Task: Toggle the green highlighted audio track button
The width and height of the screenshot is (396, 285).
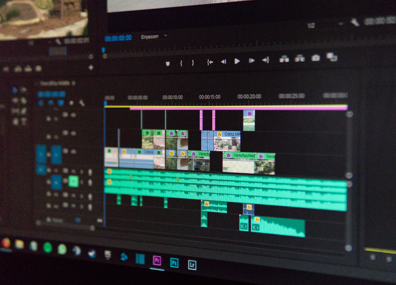Action: 73,181
